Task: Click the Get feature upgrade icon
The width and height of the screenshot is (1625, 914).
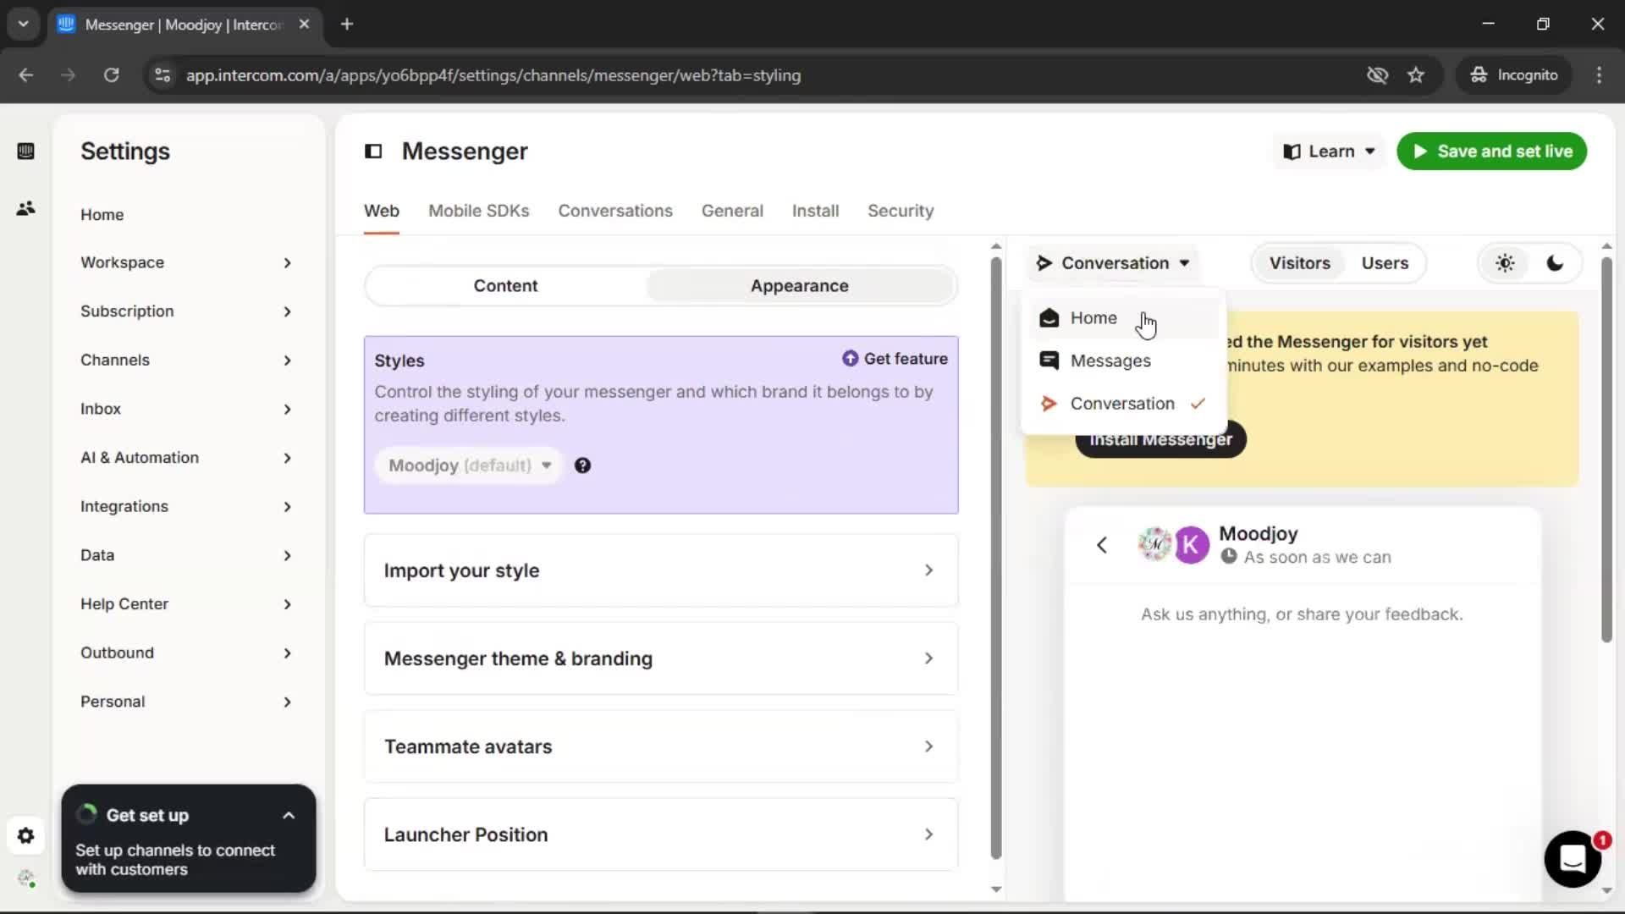Action: 850,359
